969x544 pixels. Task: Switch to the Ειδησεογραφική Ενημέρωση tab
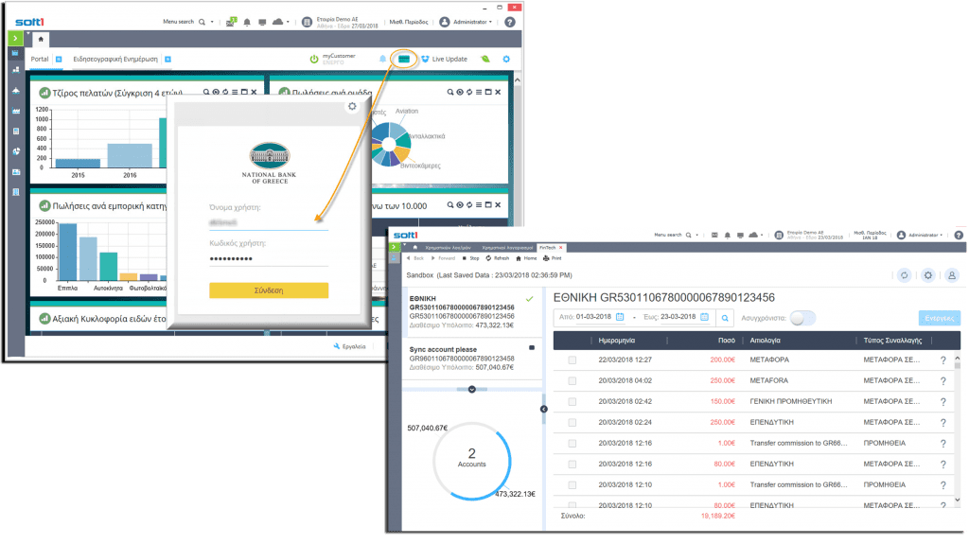pyautogui.click(x=115, y=59)
